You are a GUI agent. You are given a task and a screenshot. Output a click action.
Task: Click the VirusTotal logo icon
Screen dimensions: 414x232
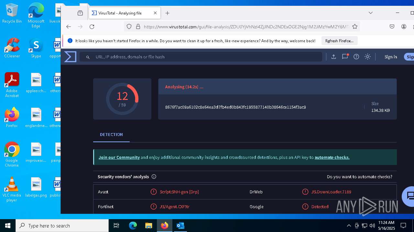[70, 57]
